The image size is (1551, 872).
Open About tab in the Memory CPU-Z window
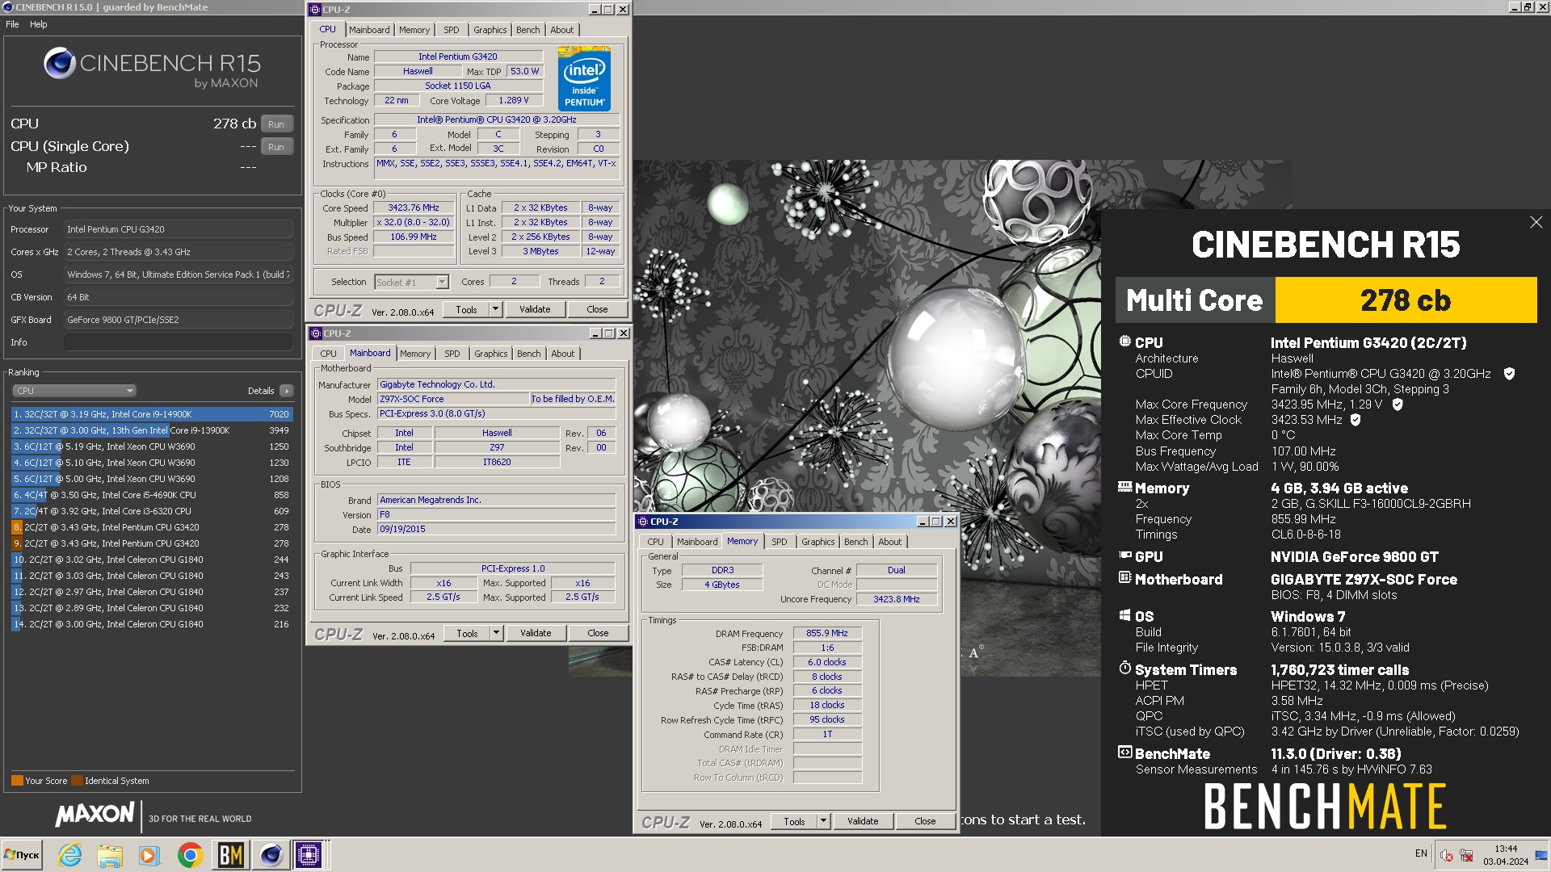pos(889,542)
